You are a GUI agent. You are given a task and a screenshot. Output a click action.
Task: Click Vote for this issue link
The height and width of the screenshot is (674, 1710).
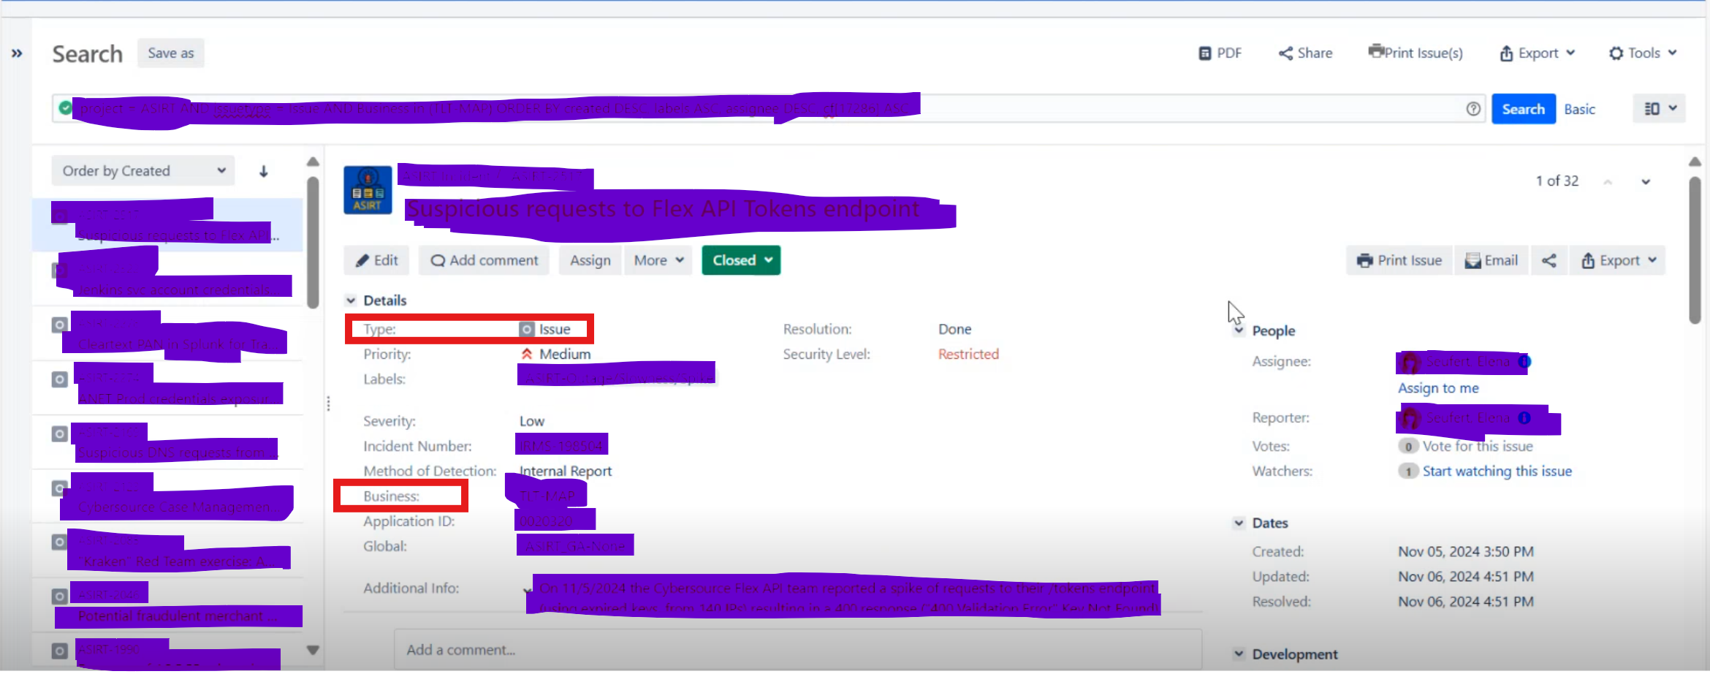(x=1477, y=446)
